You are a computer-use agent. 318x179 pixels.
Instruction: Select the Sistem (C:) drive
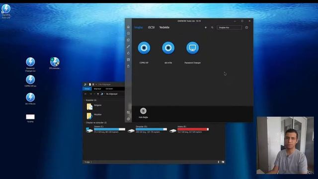click(105, 129)
